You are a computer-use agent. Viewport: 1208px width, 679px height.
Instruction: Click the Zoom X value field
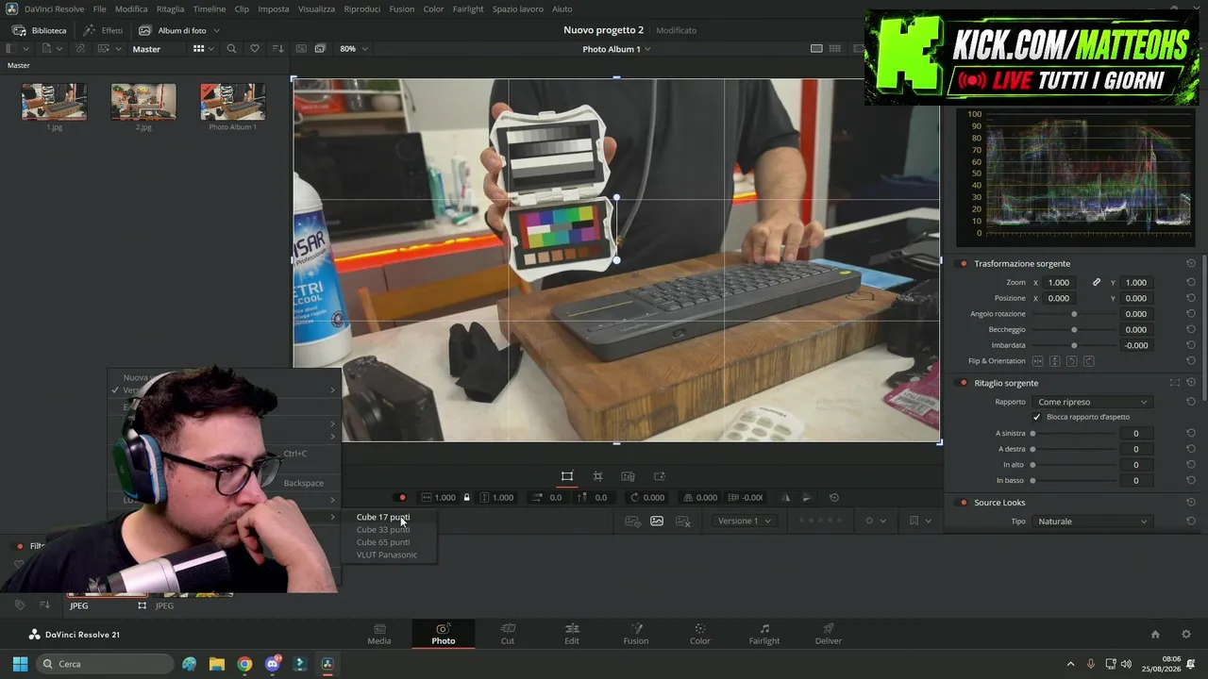[x=1059, y=283]
